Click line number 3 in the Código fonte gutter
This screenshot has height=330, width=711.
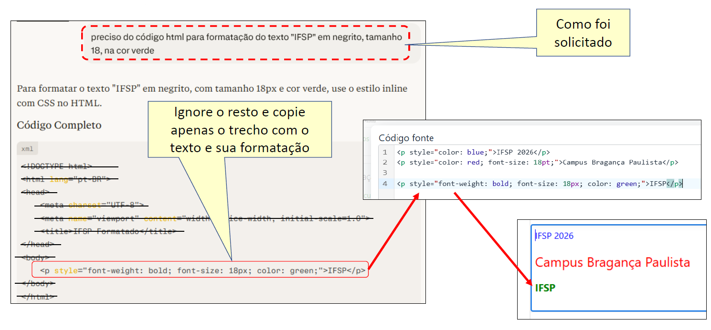[385, 173]
